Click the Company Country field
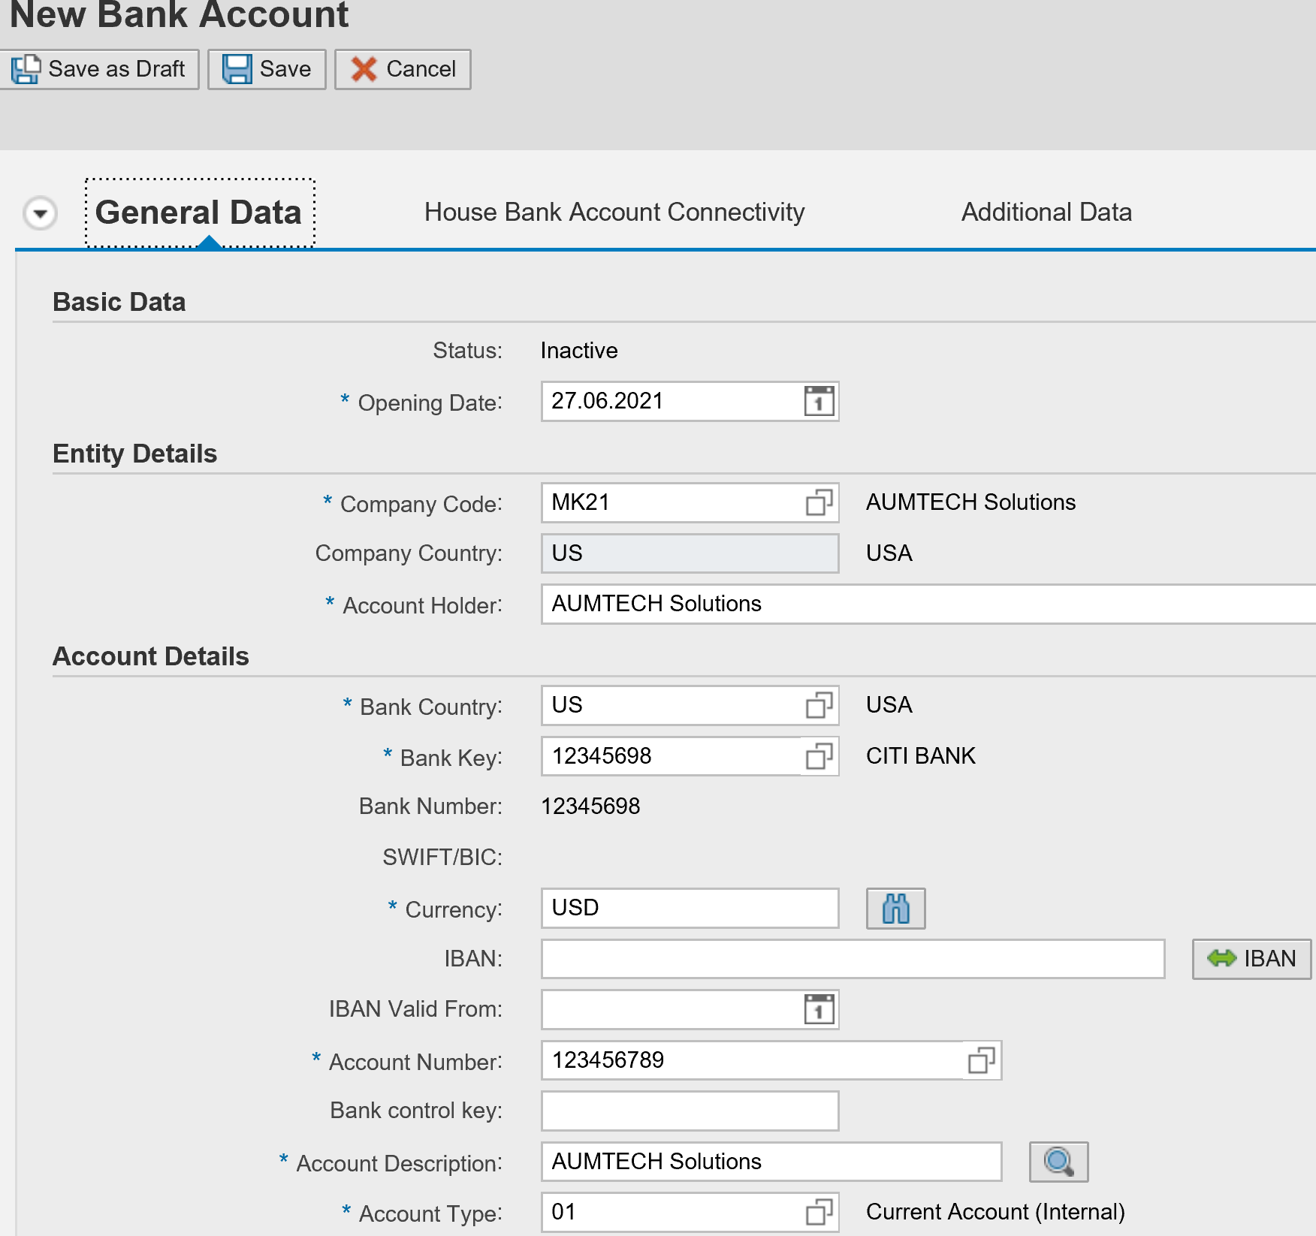Image resolution: width=1316 pixels, height=1236 pixels. 690,553
